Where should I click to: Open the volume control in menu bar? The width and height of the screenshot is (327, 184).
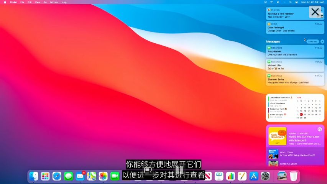278,2
